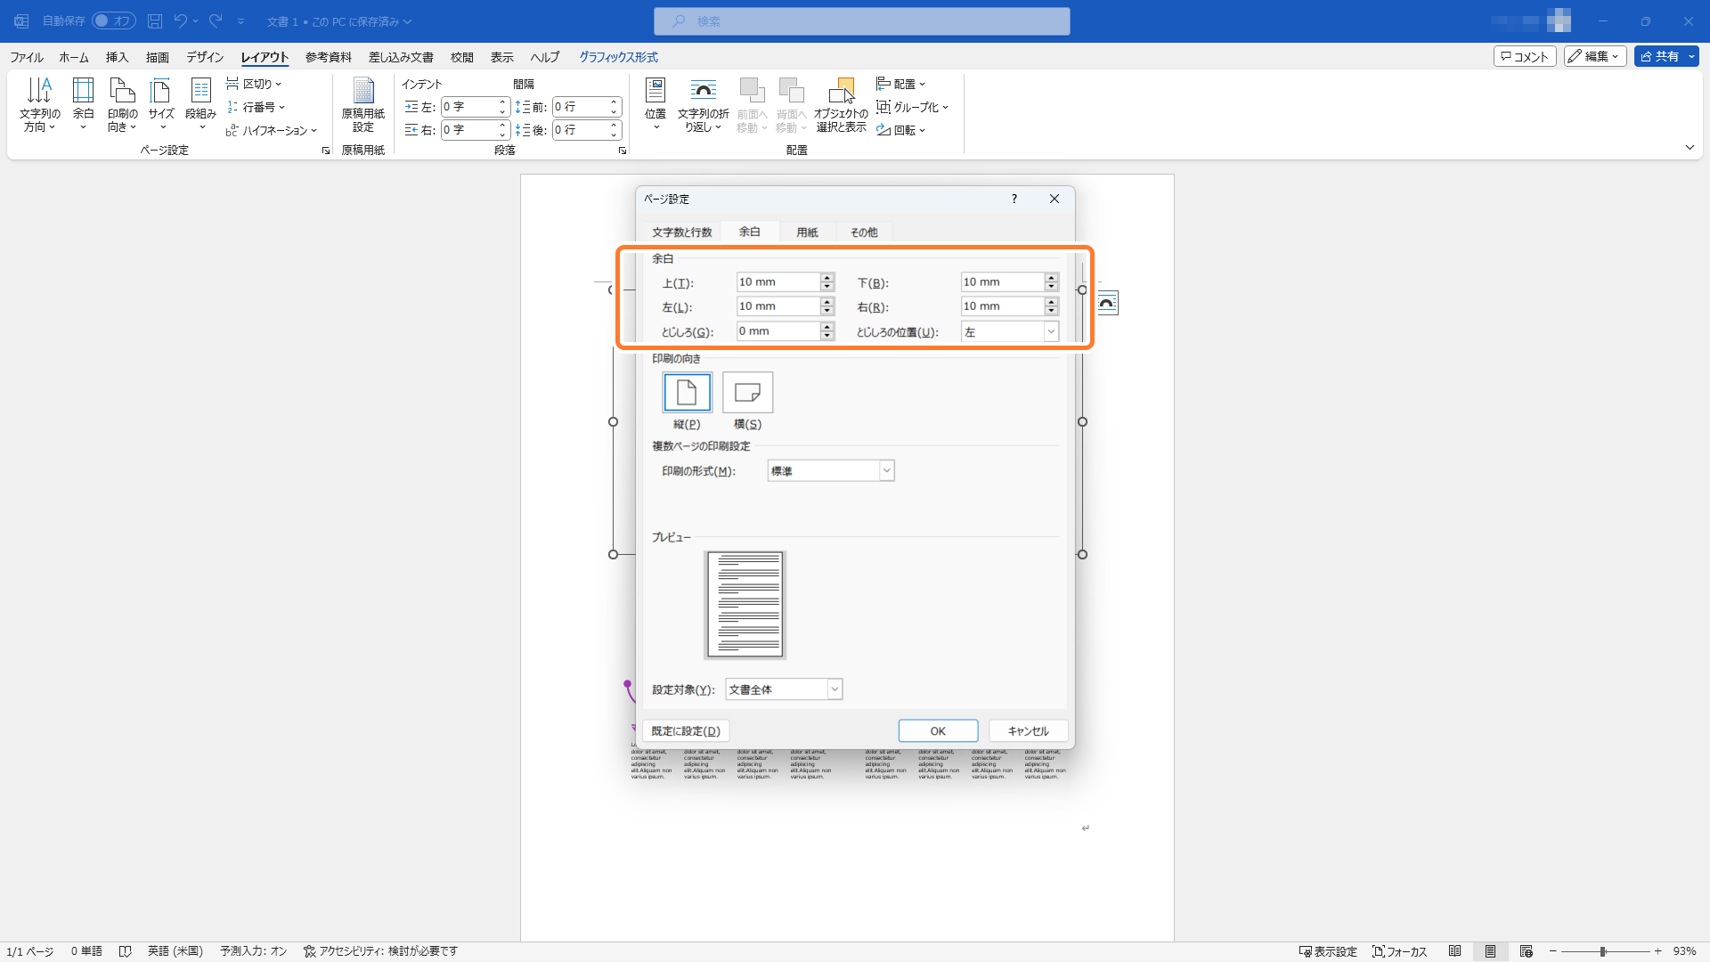Screen dimensions: 1710x962
Task: Select 横(S) landscape orientation
Action: (746, 392)
